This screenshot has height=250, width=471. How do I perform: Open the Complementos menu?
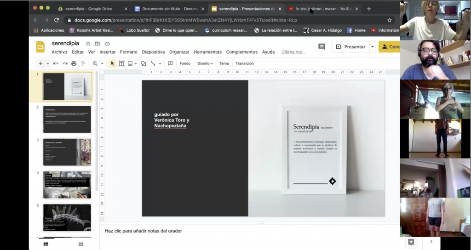point(242,52)
